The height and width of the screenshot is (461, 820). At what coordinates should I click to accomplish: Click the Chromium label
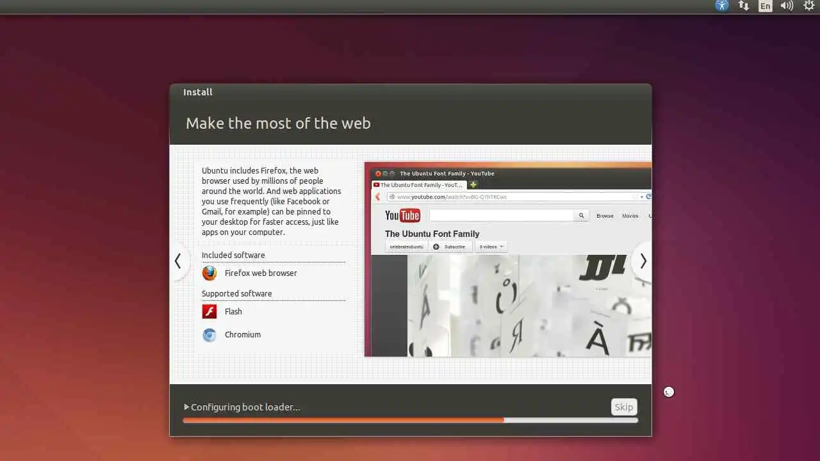243,335
